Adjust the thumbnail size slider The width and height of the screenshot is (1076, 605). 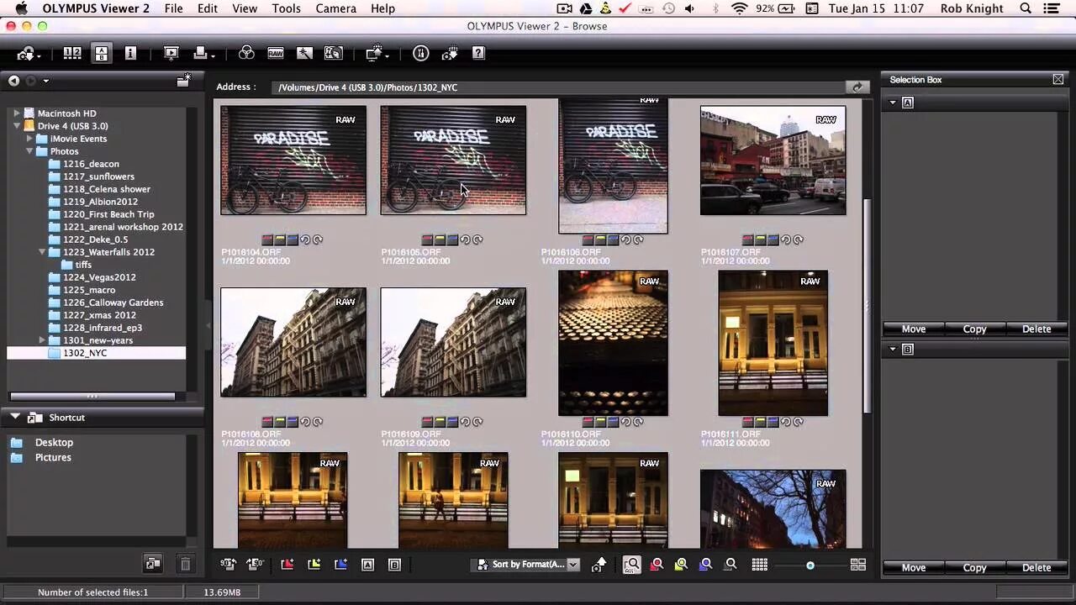tap(810, 566)
